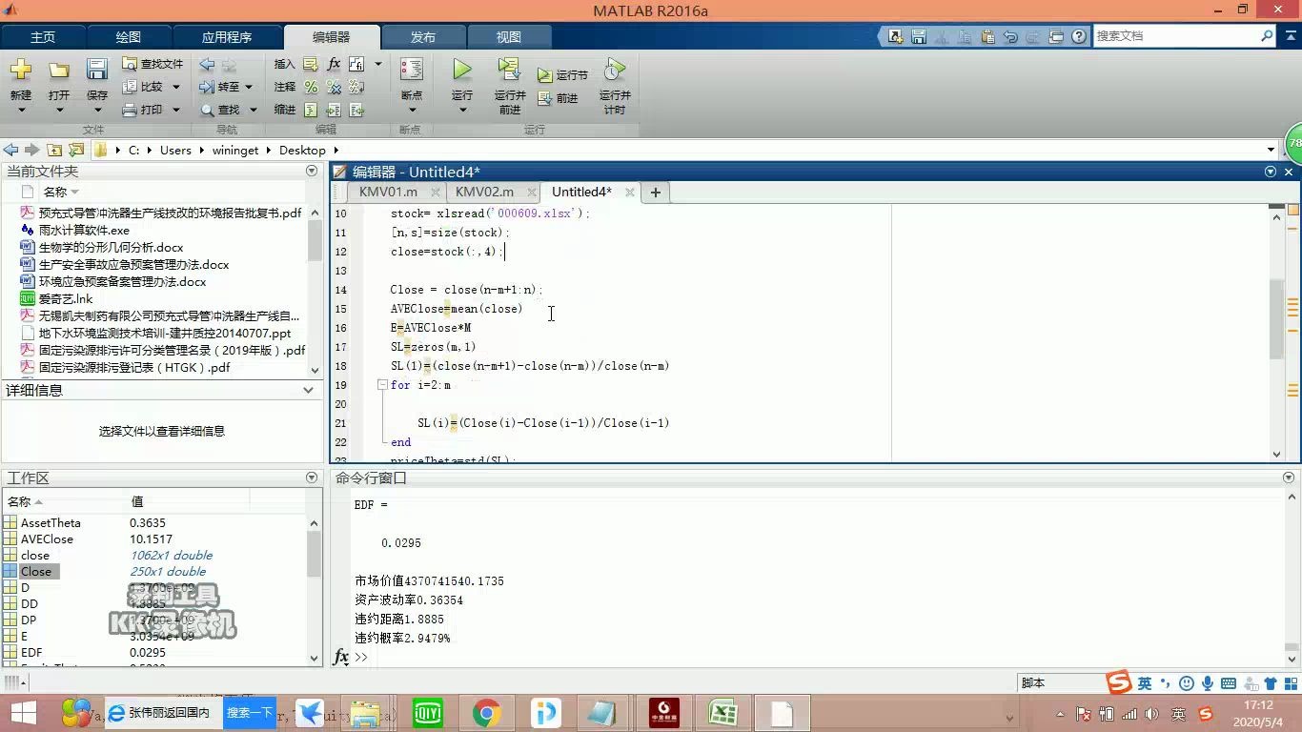Collapse the 详细信息 panel chevron
The height and width of the screenshot is (732, 1302).
tap(308, 390)
